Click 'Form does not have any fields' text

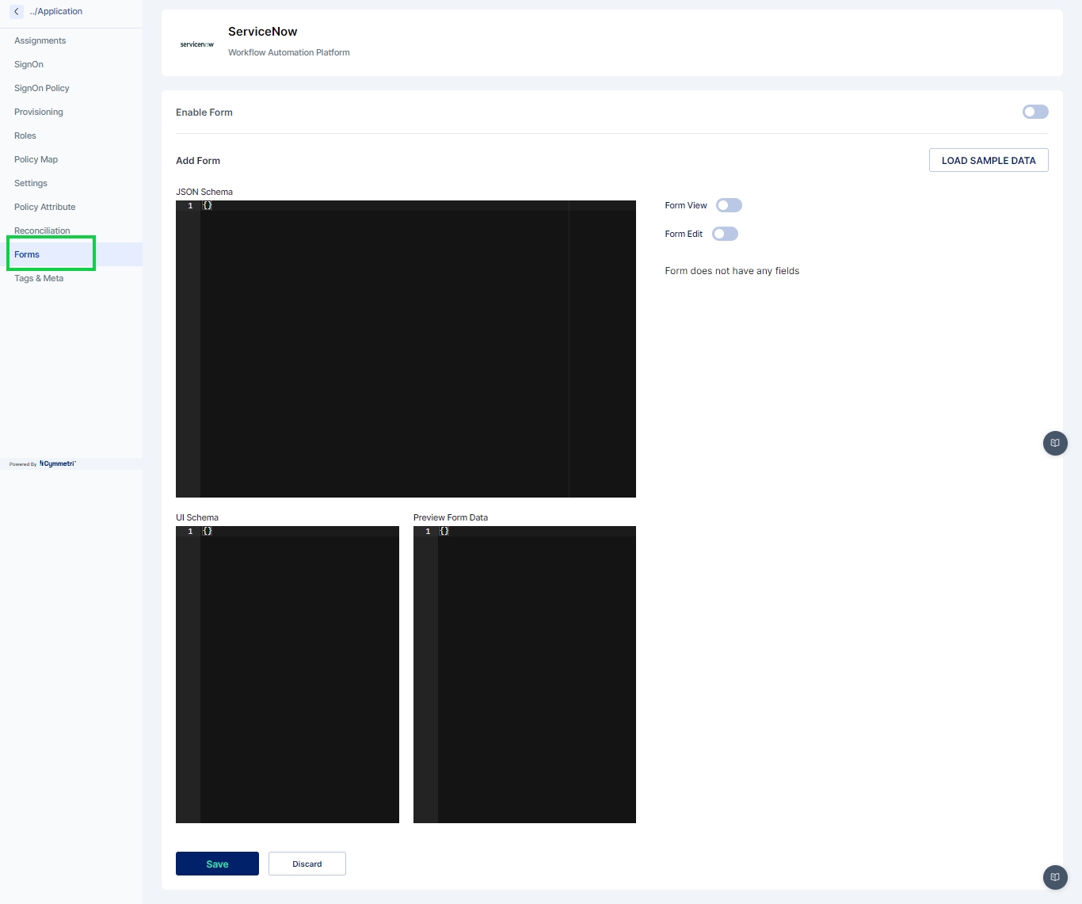[732, 271]
